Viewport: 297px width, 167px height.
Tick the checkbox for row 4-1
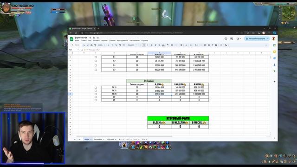click(x=96, y=57)
